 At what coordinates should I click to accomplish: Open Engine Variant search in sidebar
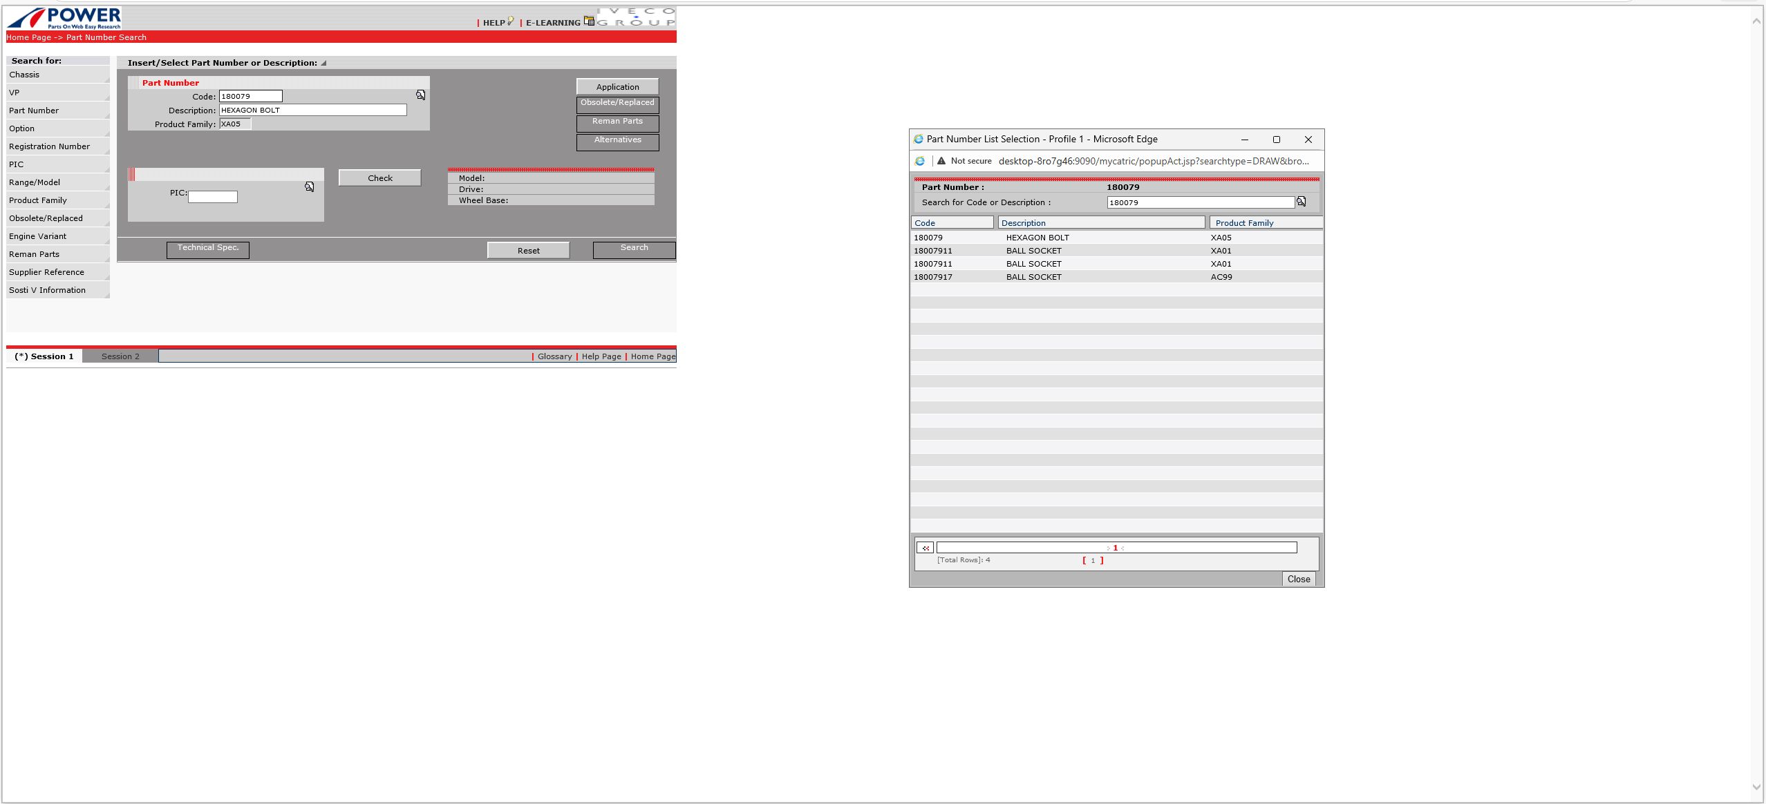click(x=38, y=236)
